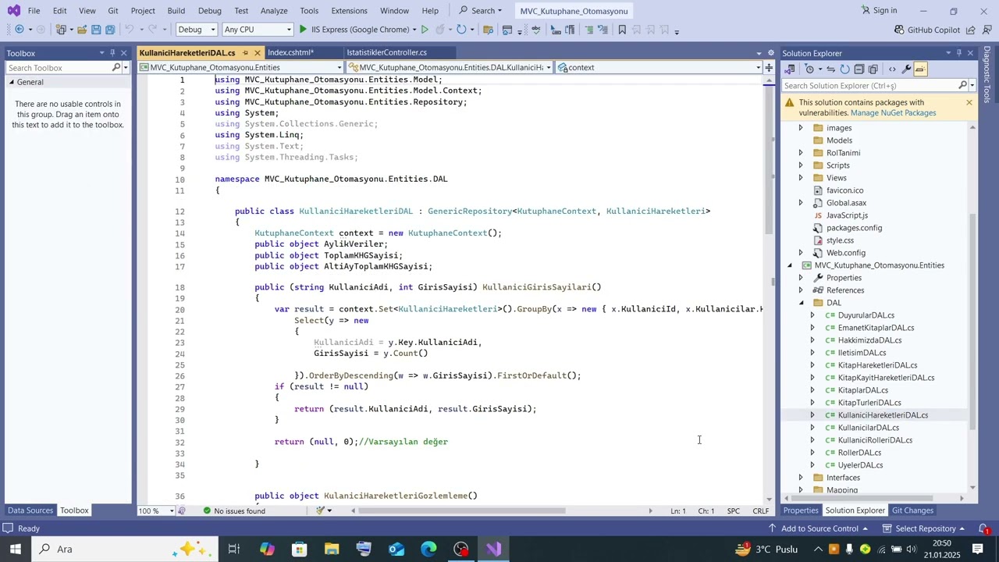Click the Save file toolbar icon
This screenshot has width=999, height=562.
click(x=96, y=30)
